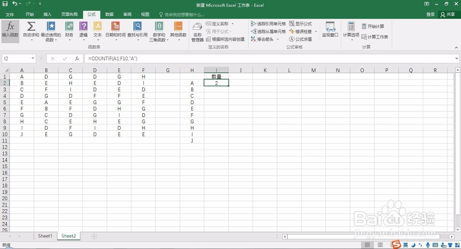Switch to the Insert (插入) tab

(x=47, y=14)
